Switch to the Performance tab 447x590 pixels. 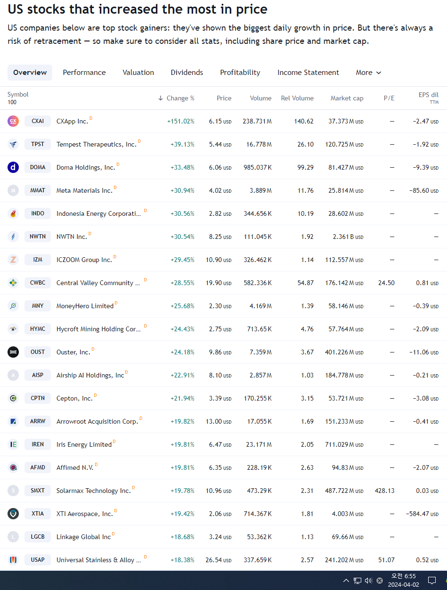(84, 73)
